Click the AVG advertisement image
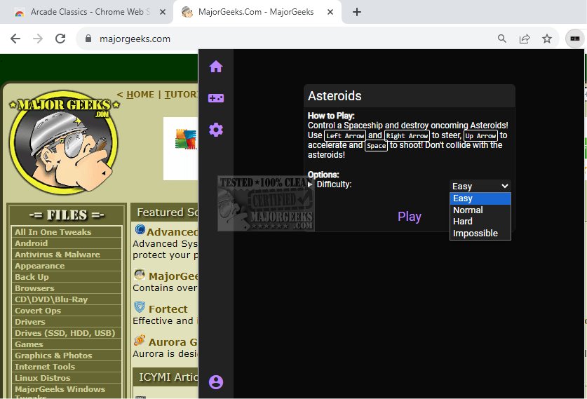This screenshot has height=399, width=587. pyautogui.click(x=181, y=149)
